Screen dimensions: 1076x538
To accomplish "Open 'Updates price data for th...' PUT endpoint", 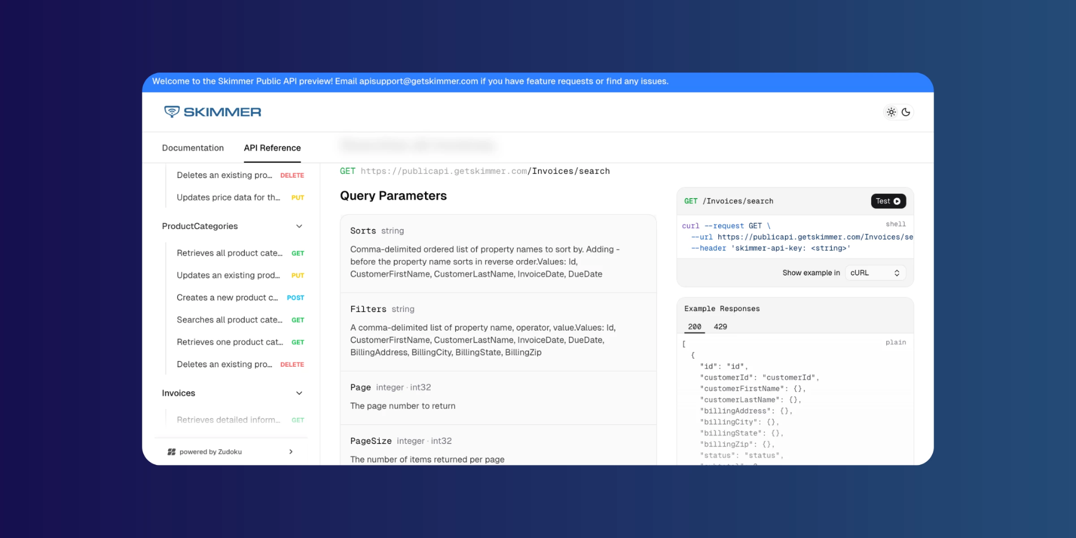I will (x=240, y=197).
